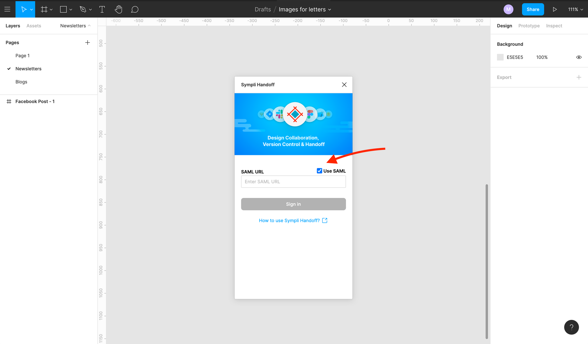Present the prototype with play icon
Image resolution: width=588 pixels, height=344 pixels.
coord(555,9)
